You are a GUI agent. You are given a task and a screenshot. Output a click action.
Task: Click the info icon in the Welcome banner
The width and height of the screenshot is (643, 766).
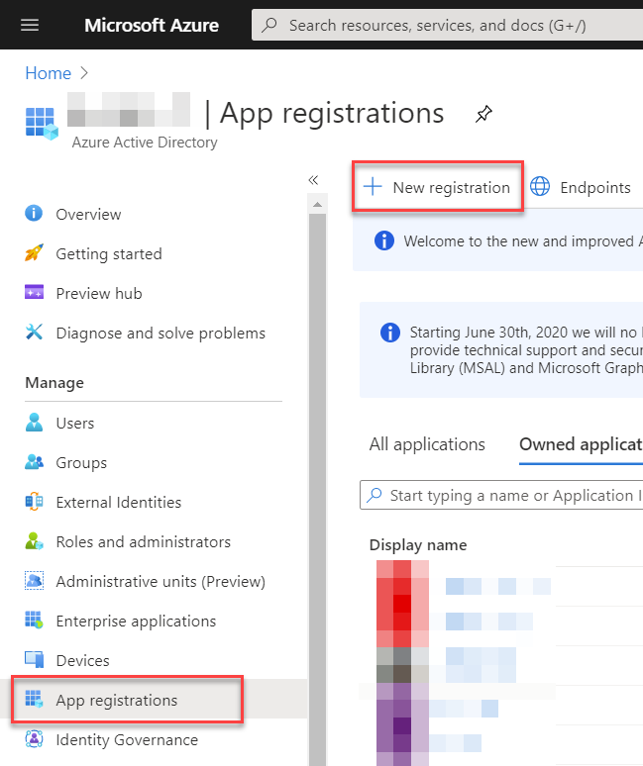(384, 240)
